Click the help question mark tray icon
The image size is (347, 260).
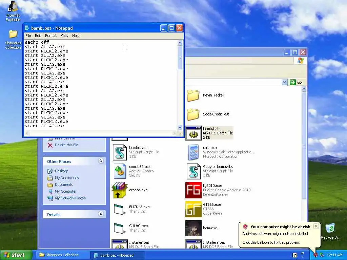tap(294, 255)
